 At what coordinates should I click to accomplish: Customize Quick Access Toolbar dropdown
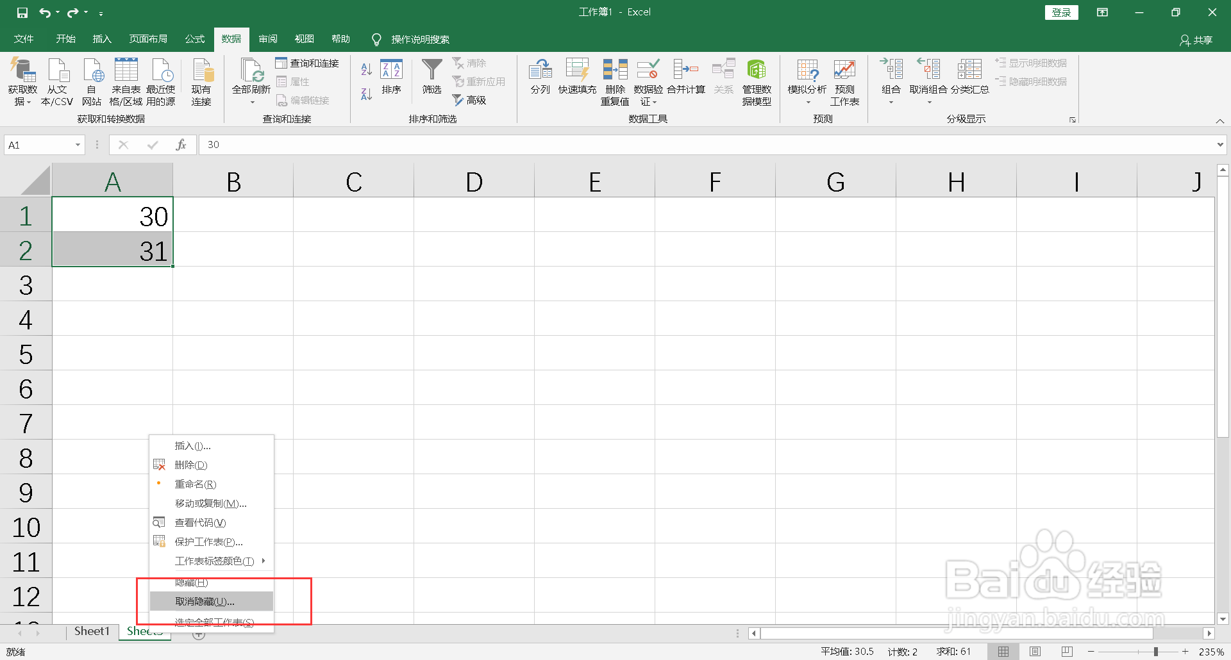[x=101, y=13]
